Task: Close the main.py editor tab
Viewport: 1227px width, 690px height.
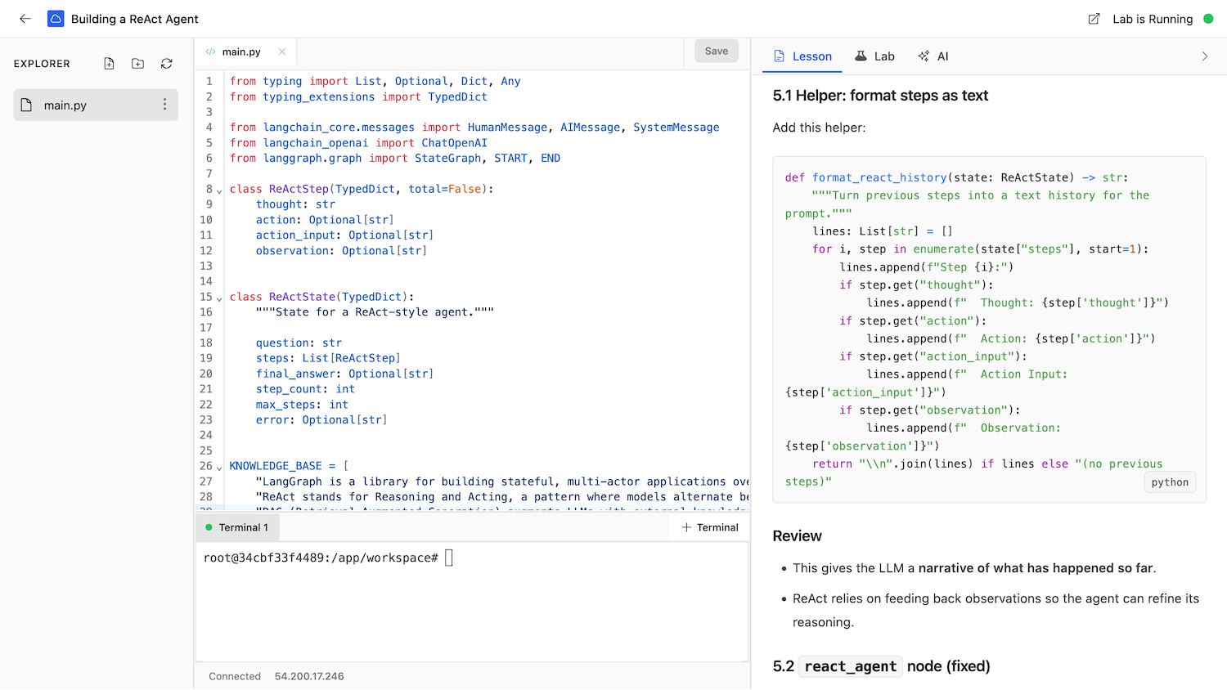Action: (281, 50)
